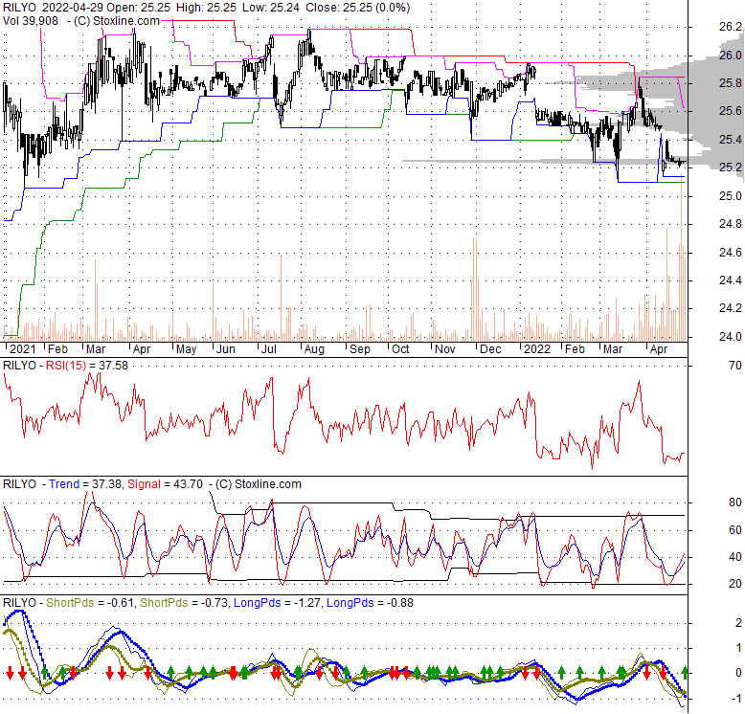Click the Open: 25.25 value
The width and height of the screenshot is (745, 714).
(x=139, y=8)
